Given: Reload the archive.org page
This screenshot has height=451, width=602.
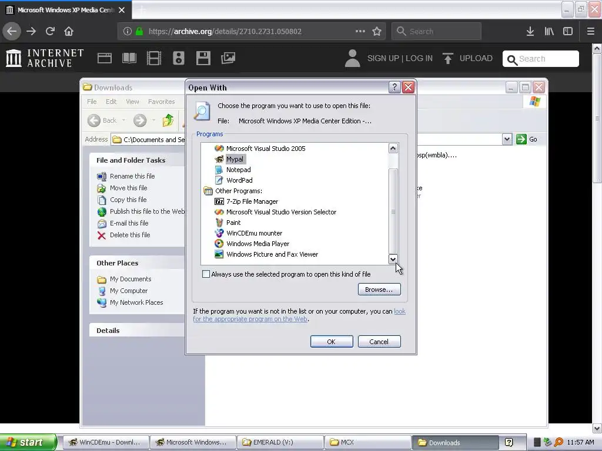Looking at the screenshot, I should [50, 32].
